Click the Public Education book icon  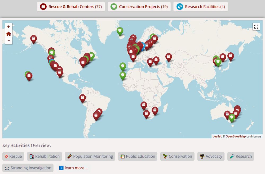(122, 156)
